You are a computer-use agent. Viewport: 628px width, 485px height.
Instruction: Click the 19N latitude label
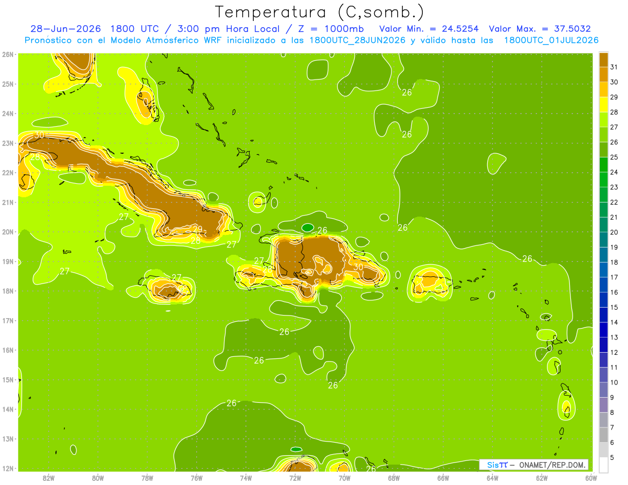click(x=7, y=261)
